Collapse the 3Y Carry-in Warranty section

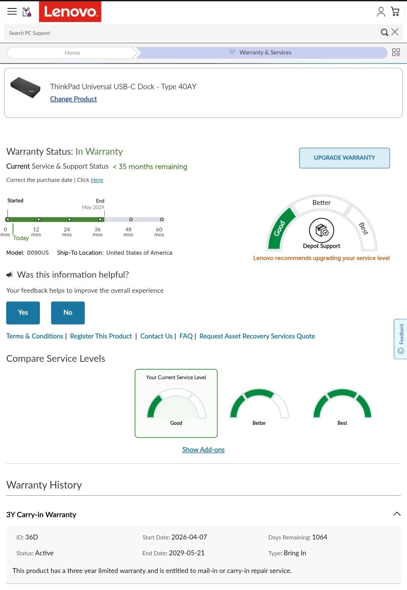[x=397, y=514]
